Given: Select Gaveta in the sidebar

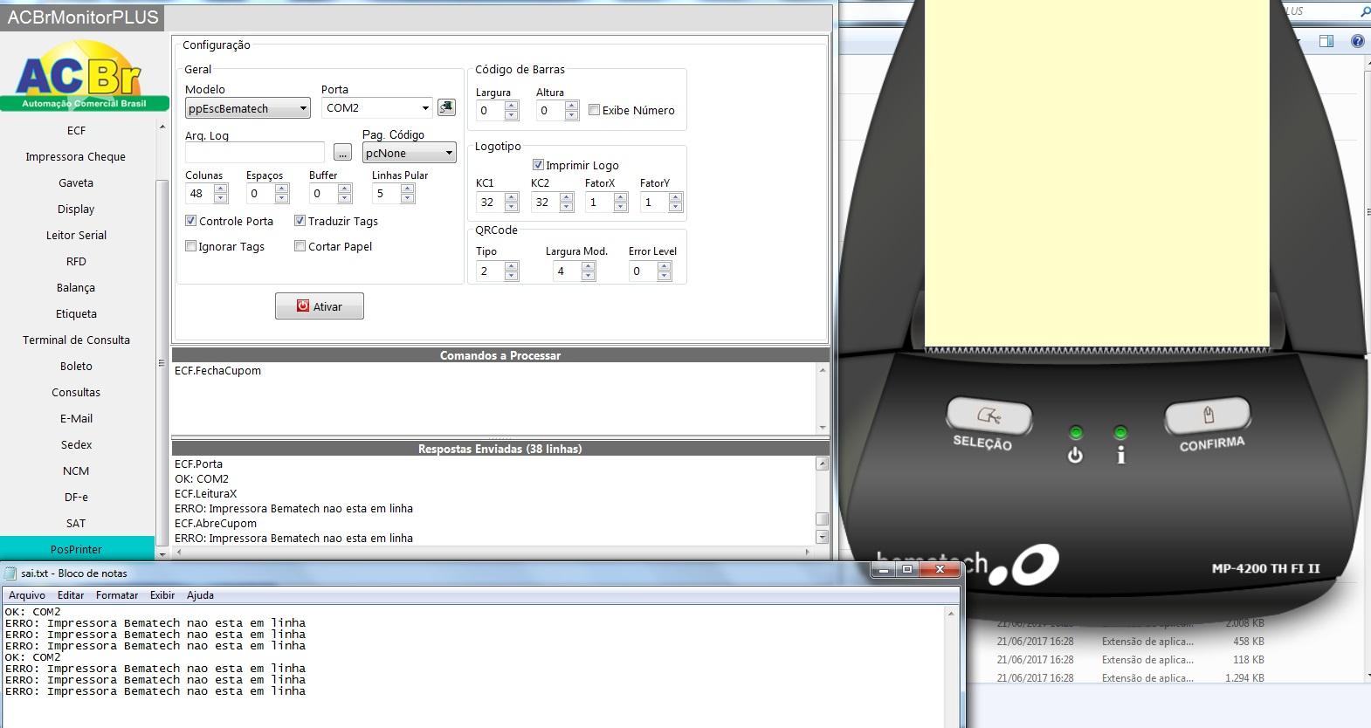Looking at the screenshot, I should pos(77,182).
